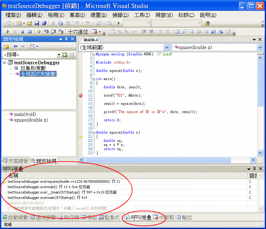Open the 檔案(F) menu
The width and height of the screenshot is (266, 229).
point(13,15)
